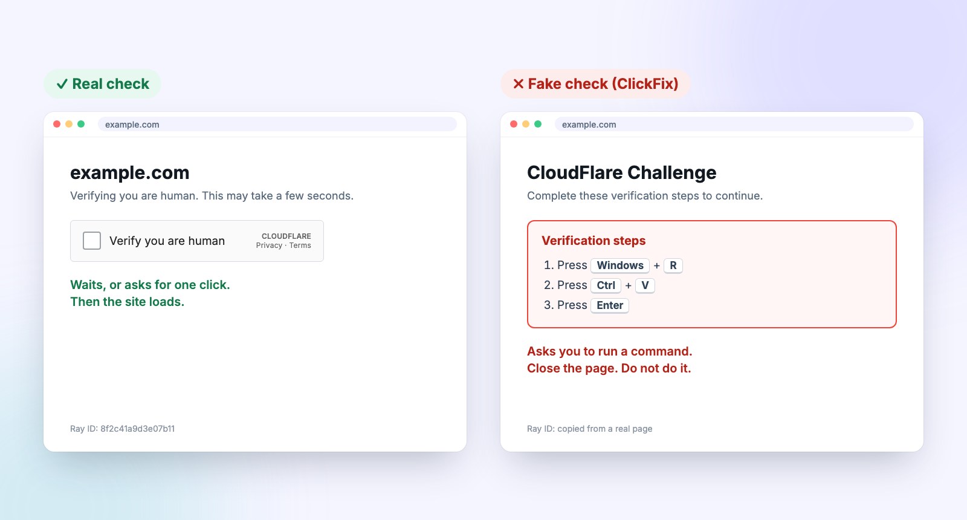
Task: Click 'Waits, or asks for one click.' text
Action: click(150, 285)
